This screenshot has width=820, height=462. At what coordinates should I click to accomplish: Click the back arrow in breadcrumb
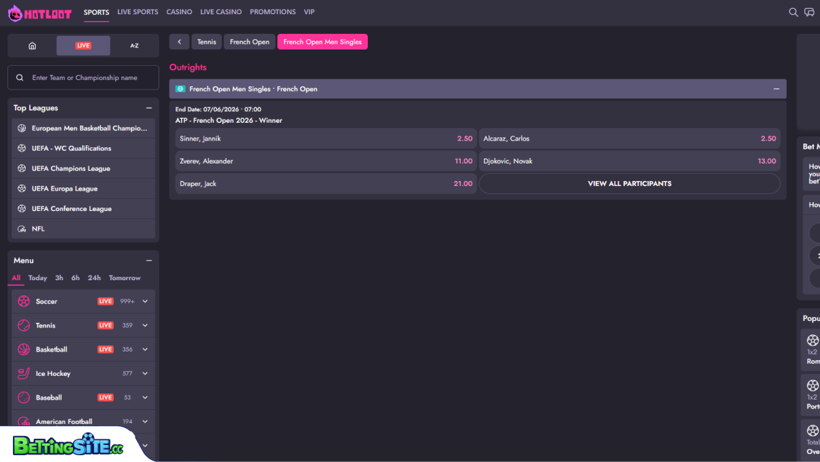[179, 42]
